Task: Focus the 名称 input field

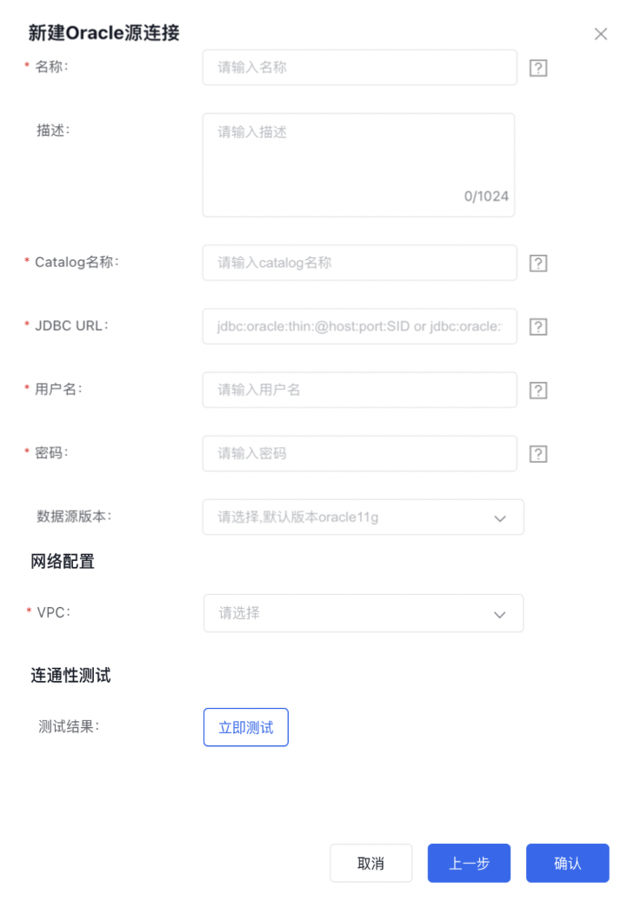Action: click(x=359, y=67)
